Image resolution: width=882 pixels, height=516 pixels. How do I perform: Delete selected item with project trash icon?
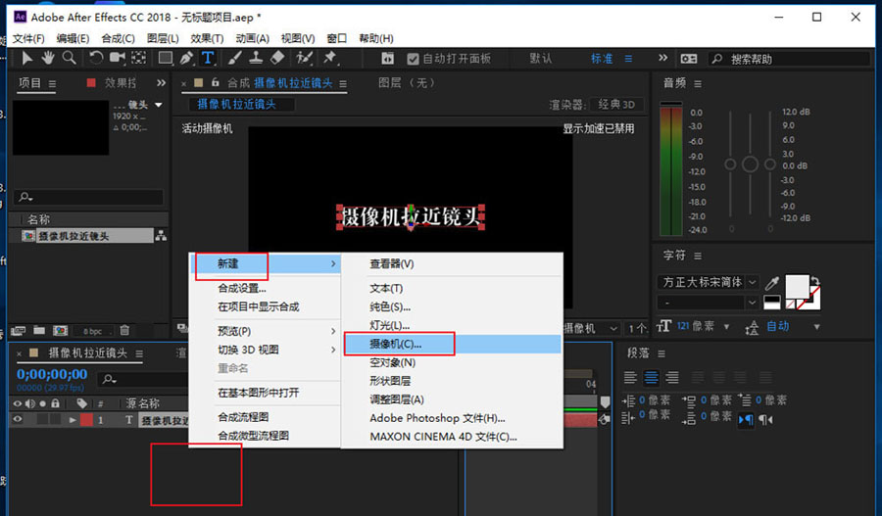pos(124,331)
